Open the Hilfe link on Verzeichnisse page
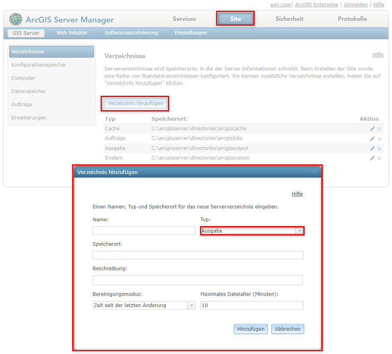Screen dimensions: 392x354 click(378, 55)
